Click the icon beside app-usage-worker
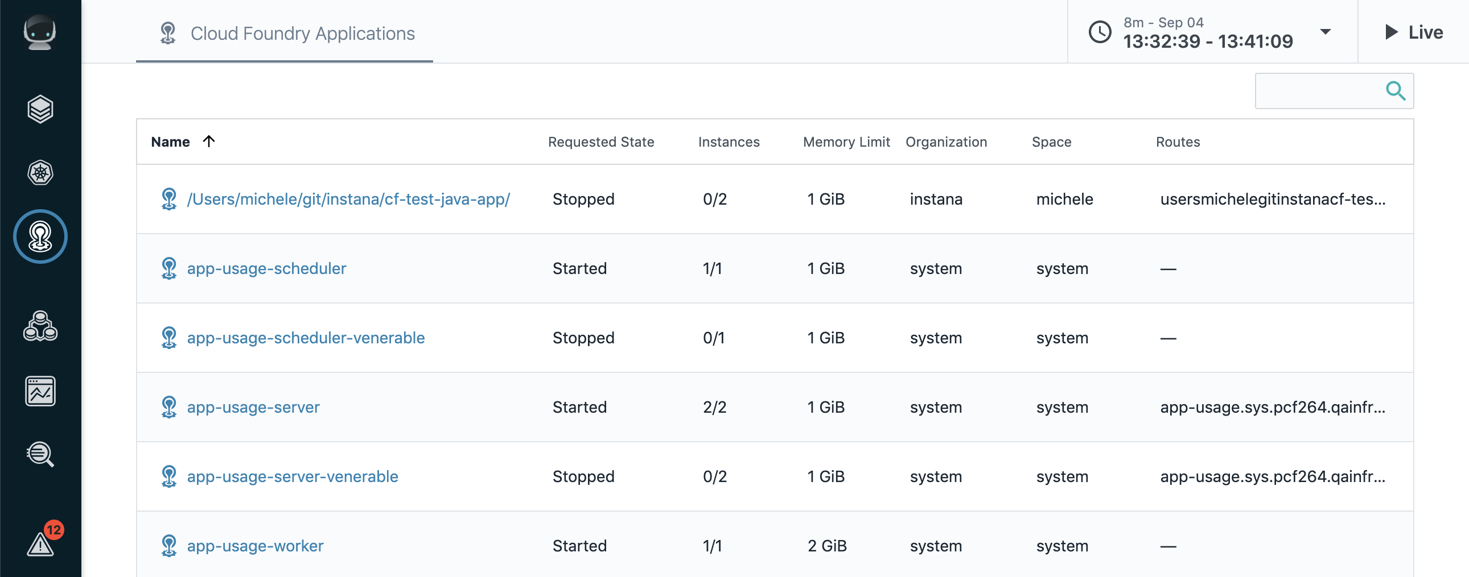 169,546
